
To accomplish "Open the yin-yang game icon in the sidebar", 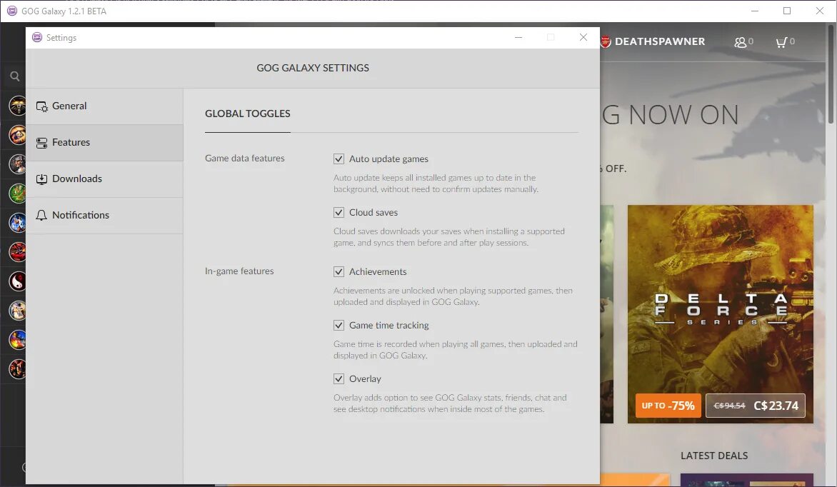I will coord(18,281).
